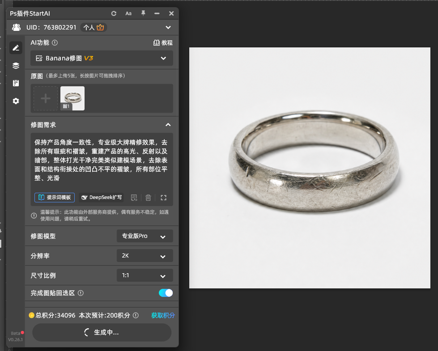
Task: Click the gold coin points icon
Action: click(x=32, y=315)
